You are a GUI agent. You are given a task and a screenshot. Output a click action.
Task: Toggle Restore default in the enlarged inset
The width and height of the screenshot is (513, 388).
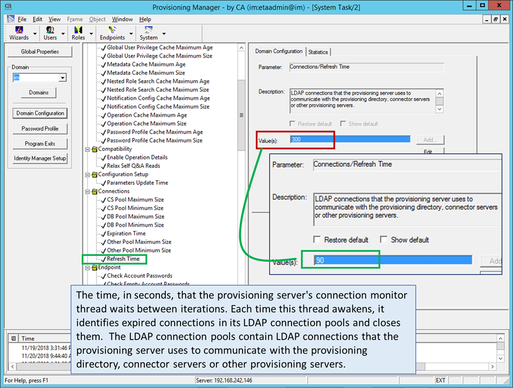tap(317, 239)
